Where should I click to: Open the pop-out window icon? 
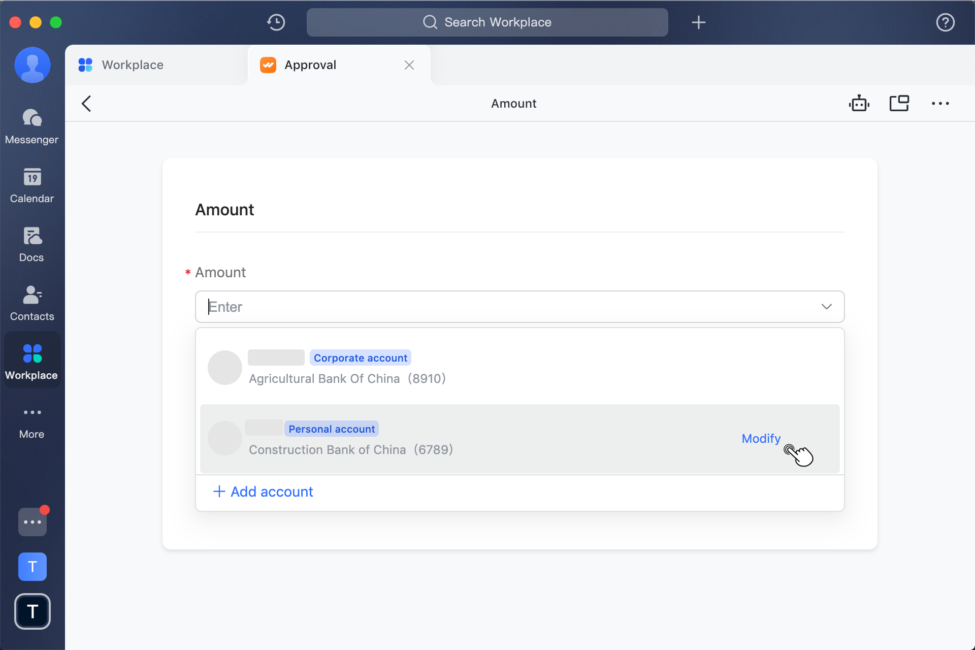click(899, 103)
